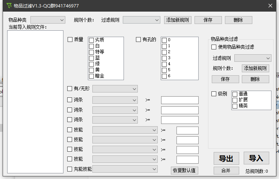Viewport: 279px width, 179px height.
Task: Click the 恢复默认值 button
Action: tap(184, 170)
